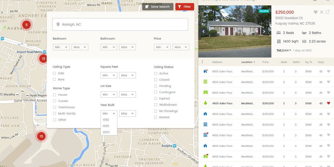334x167 pixels.
Task: Sort listings by the Location column
Action: (247, 62)
